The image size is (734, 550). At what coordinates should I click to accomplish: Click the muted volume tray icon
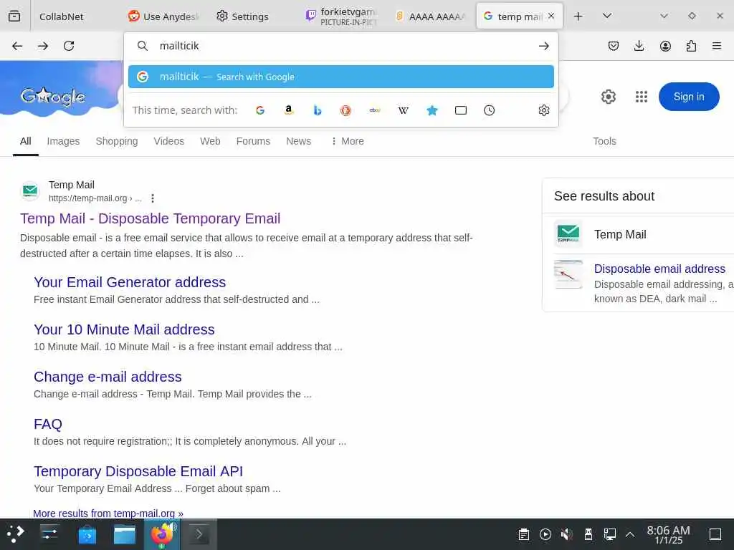[x=566, y=534]
